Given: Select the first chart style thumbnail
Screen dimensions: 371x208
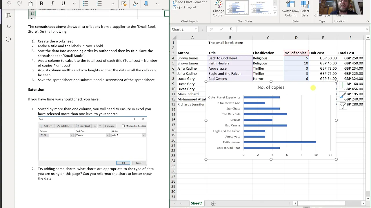Looking at the screenshot, I should [x=237, y=8].
